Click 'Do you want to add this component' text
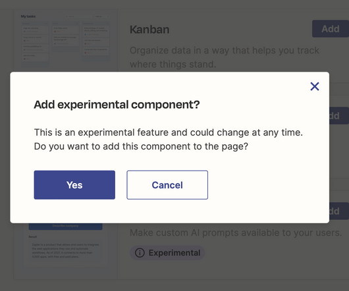349x291 pixels. pyautogui.click(x=141, y=146)
